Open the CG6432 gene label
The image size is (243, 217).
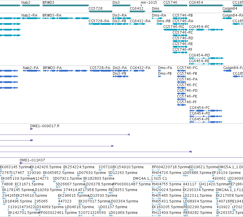coord(136,8)
